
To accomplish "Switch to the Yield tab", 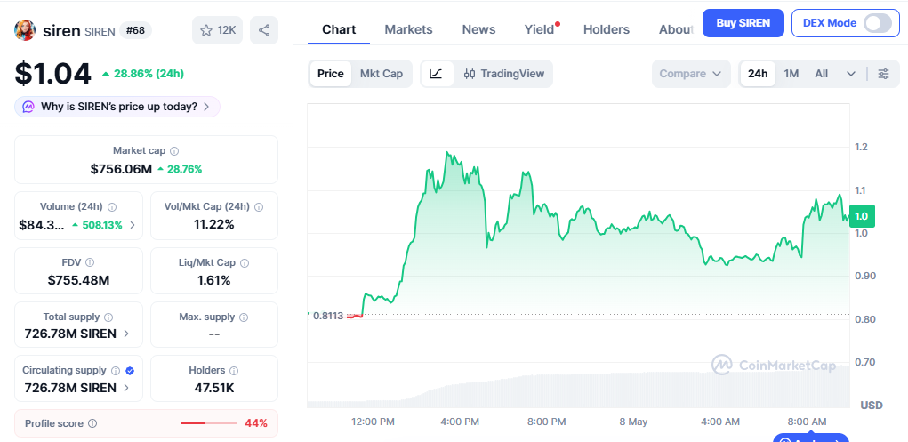I will pyautogui.click(x=540, y=29).
